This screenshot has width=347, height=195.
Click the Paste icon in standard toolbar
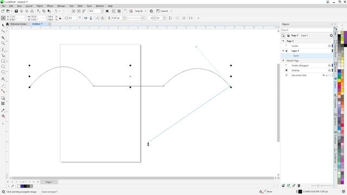(49, 11)
